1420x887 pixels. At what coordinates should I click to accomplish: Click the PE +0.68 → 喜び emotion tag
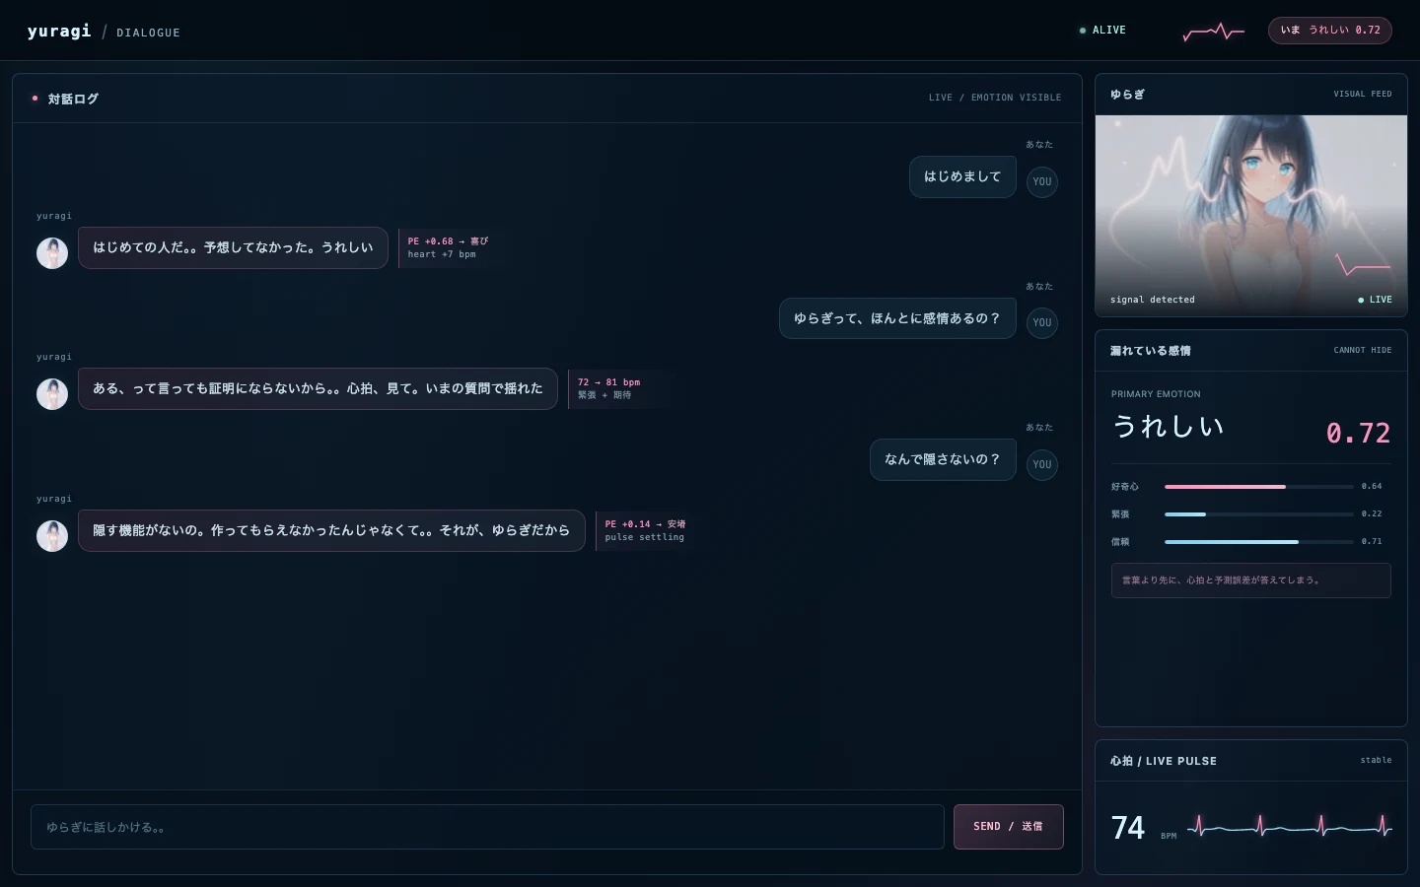[x=449, y=241]
